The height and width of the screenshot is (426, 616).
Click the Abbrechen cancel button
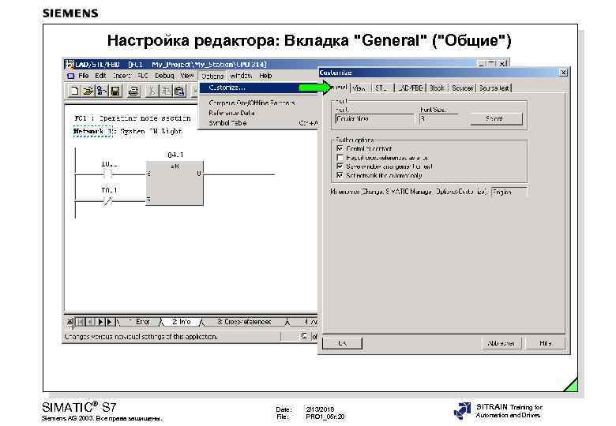[501, 343]
